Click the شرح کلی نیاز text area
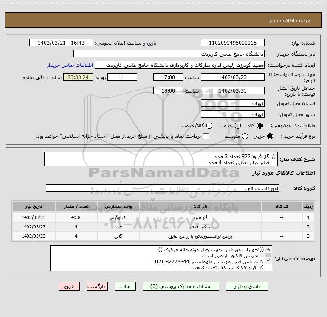327x317 pixels. click(x=161, y=160)
